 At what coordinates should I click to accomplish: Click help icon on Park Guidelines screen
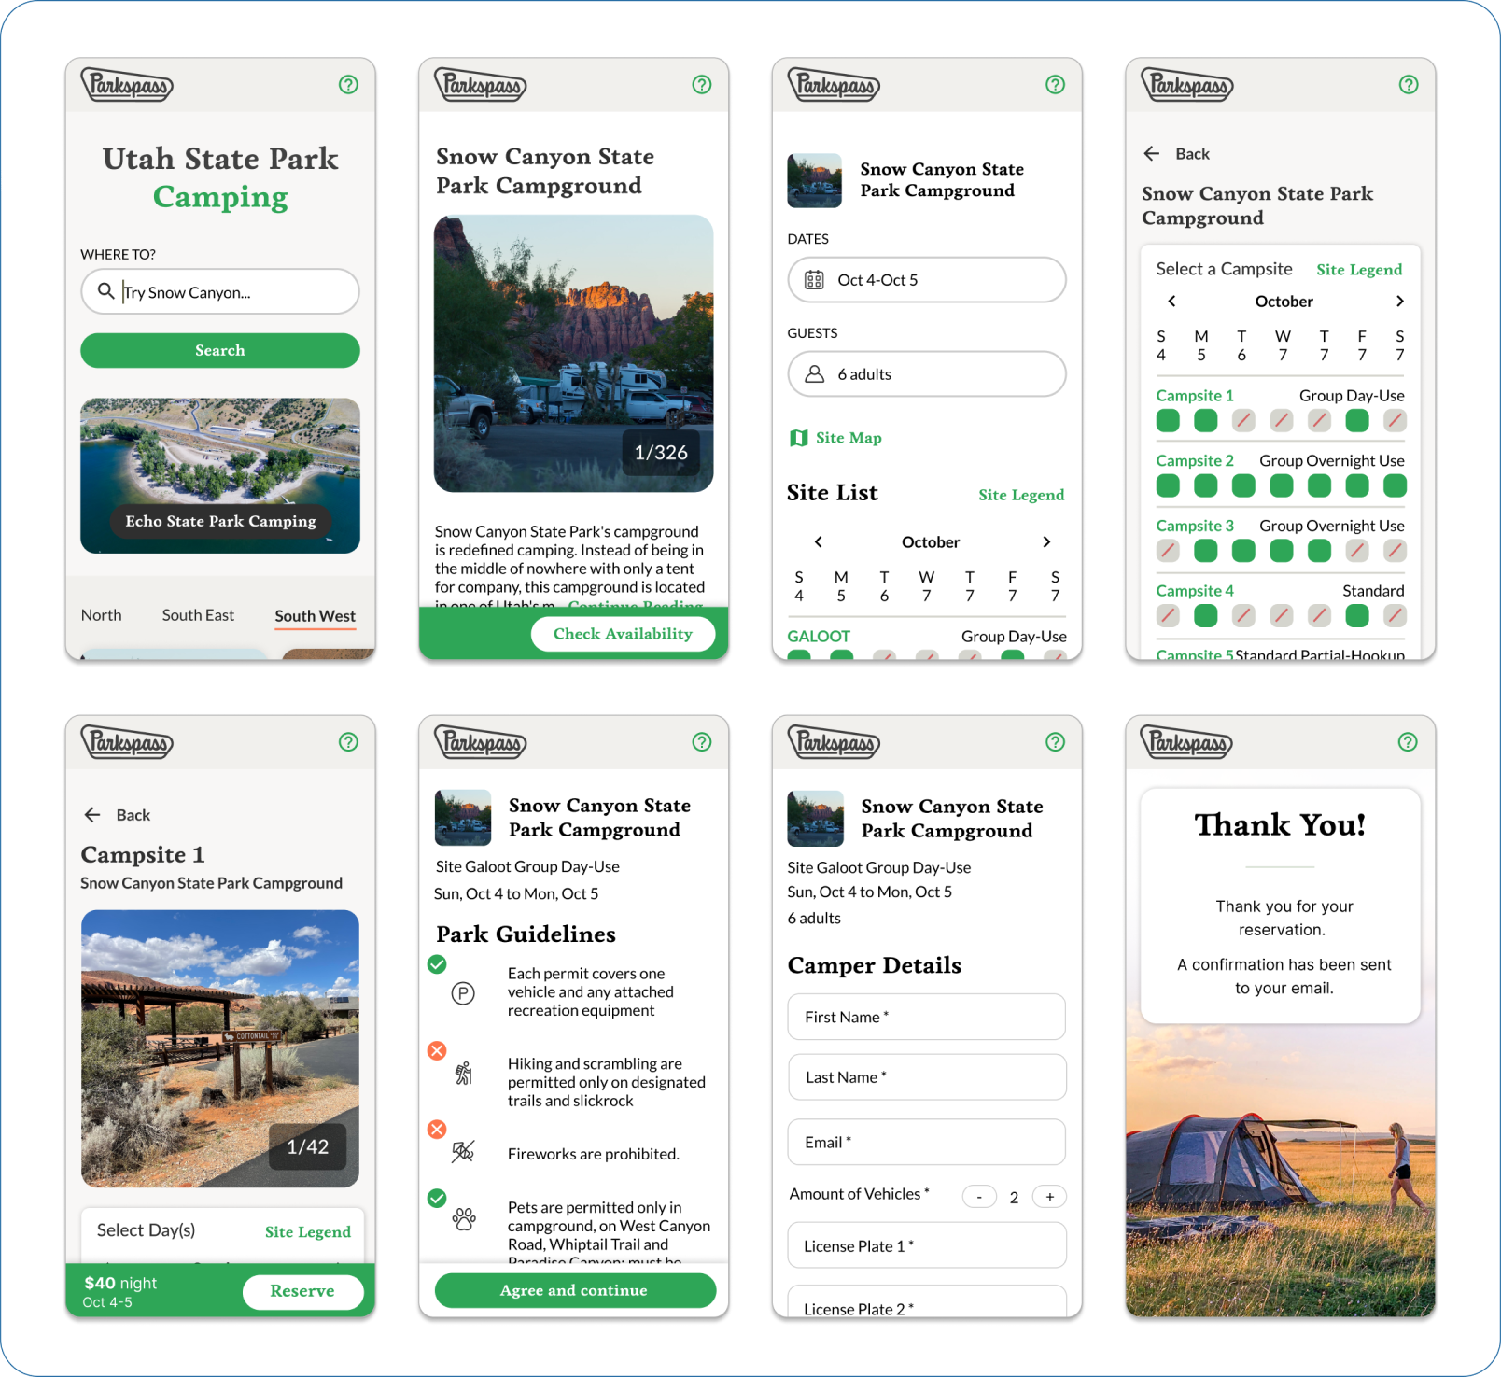click(702, 742)
